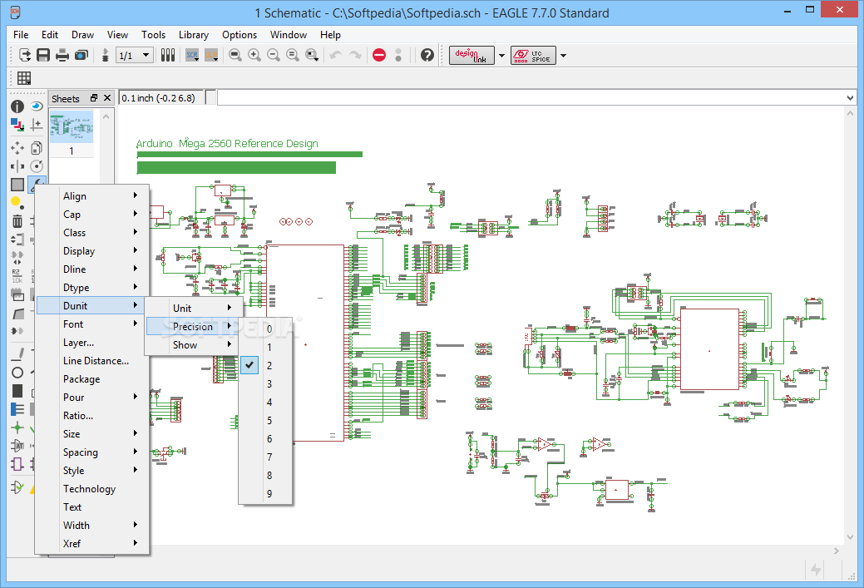The height and width of the screenshot is (588, 864).
Task: Click the Use library icon
Action: tap(168, 55)
